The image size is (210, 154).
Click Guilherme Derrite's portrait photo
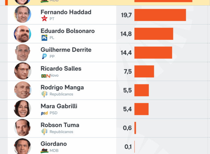point(22,53)
